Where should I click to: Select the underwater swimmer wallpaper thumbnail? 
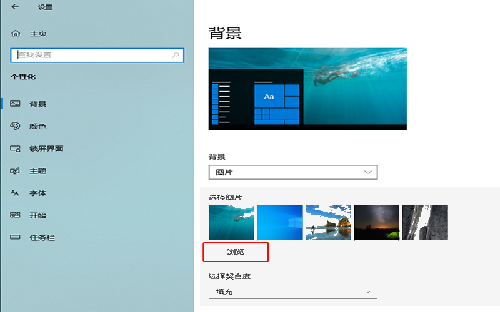pos(231,223)
